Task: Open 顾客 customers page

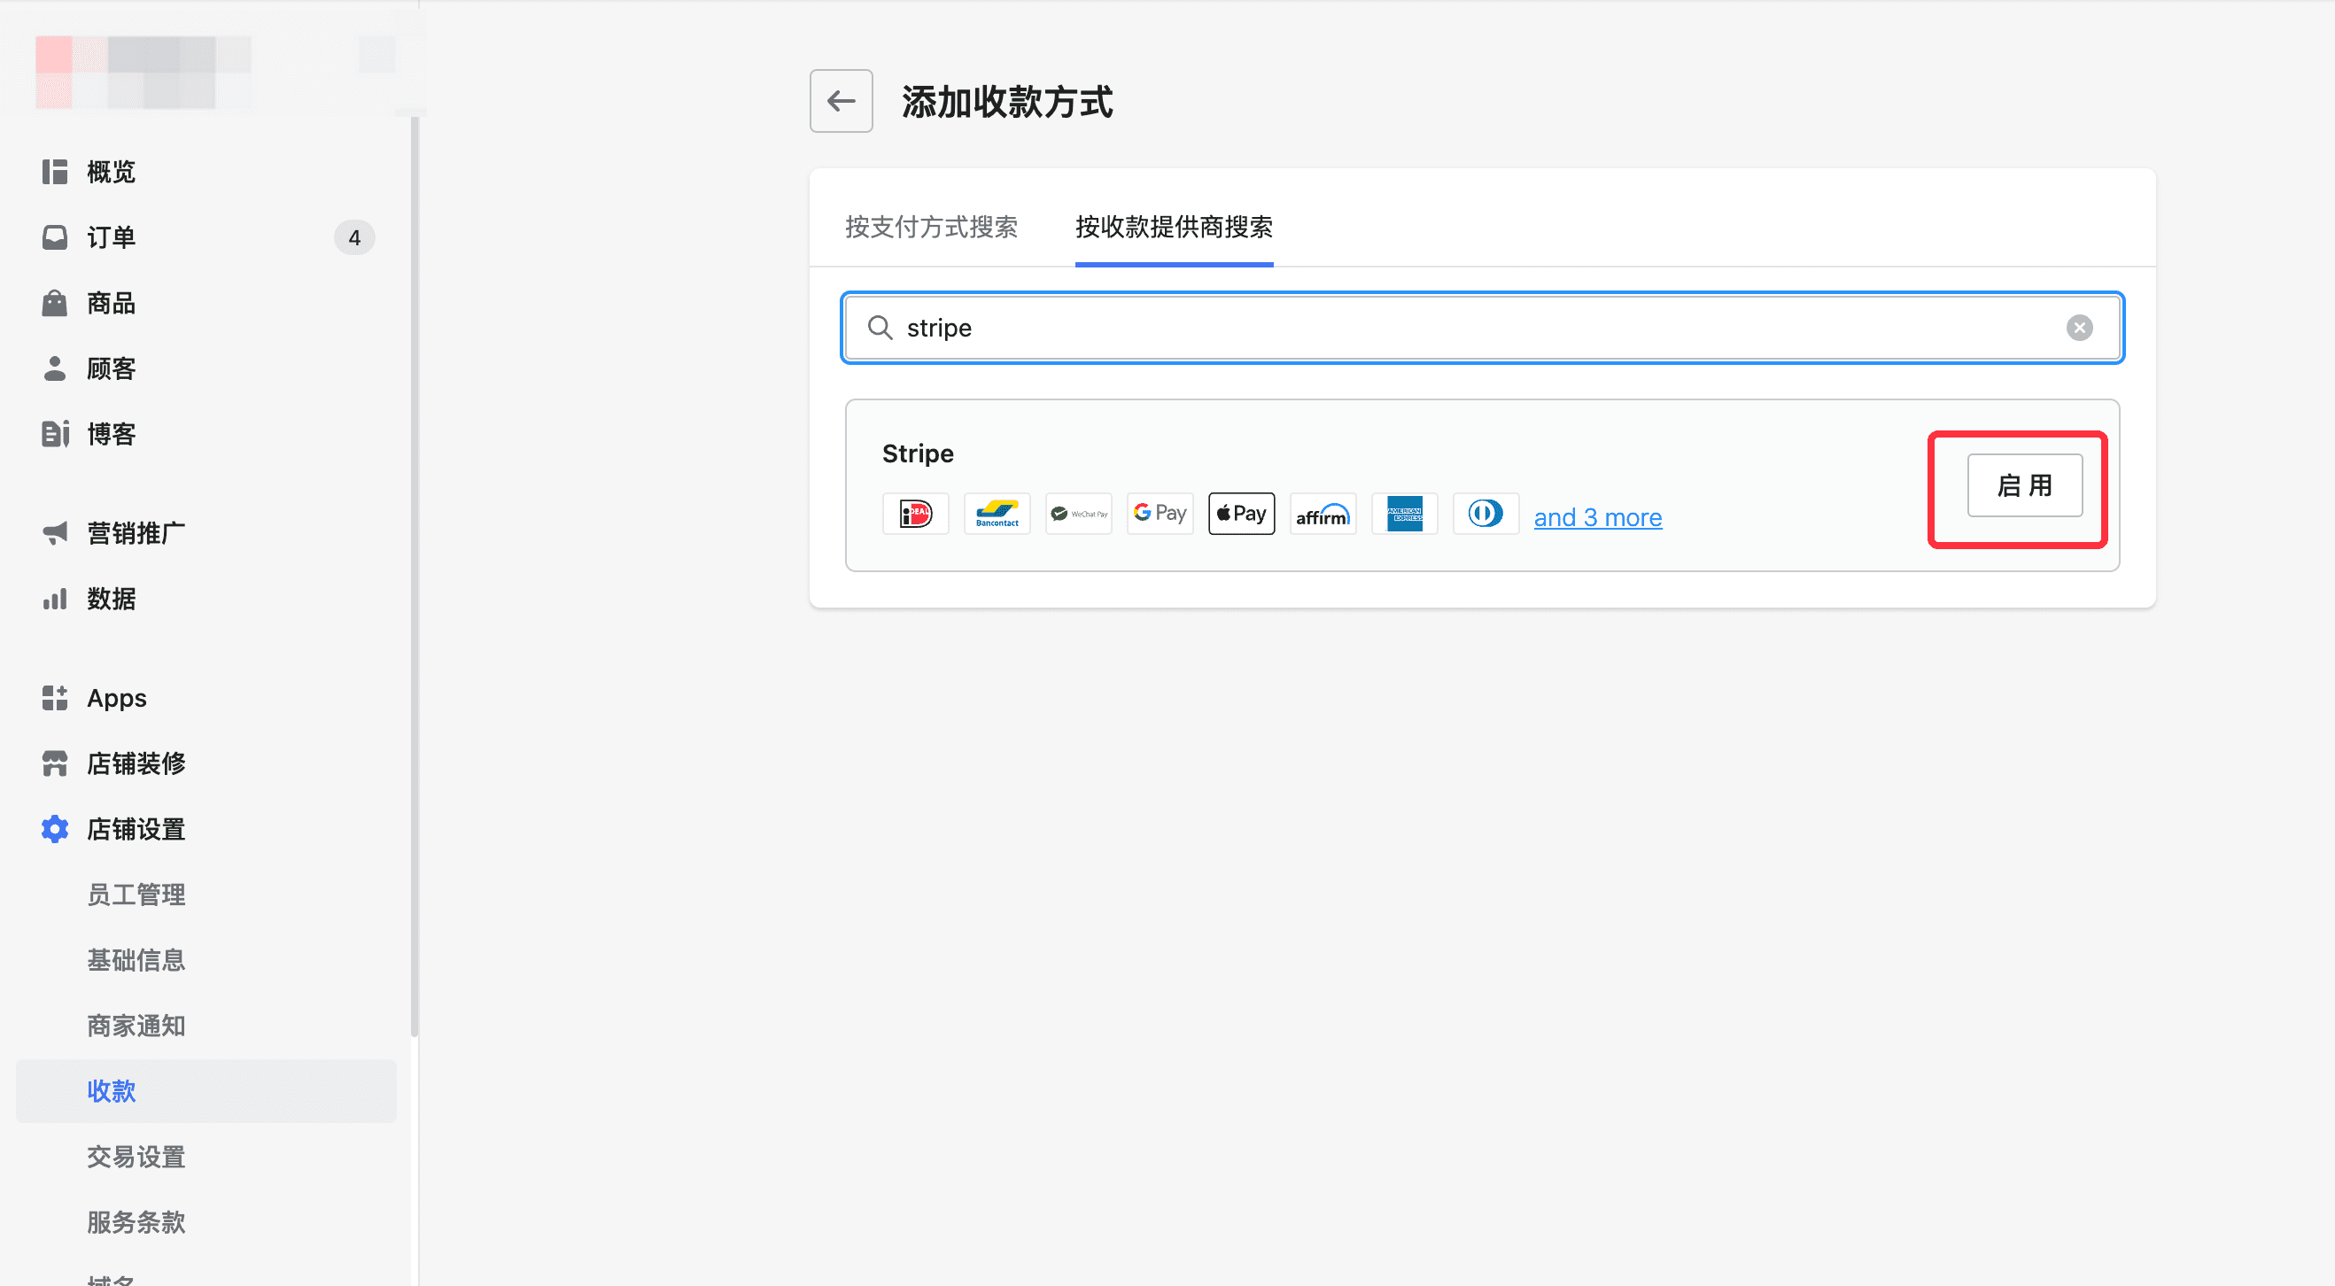Action: point(112,368)
